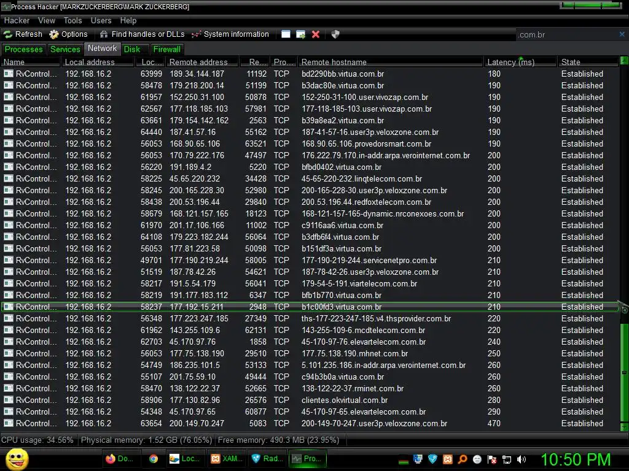Click the magnifier tray icon

pos(463,459)
